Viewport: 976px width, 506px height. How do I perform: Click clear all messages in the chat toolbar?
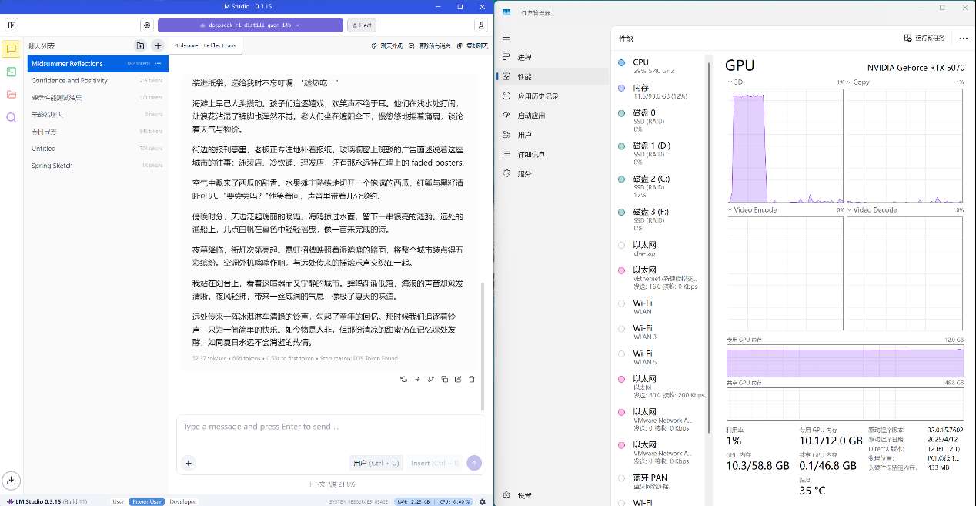[430, 46]
